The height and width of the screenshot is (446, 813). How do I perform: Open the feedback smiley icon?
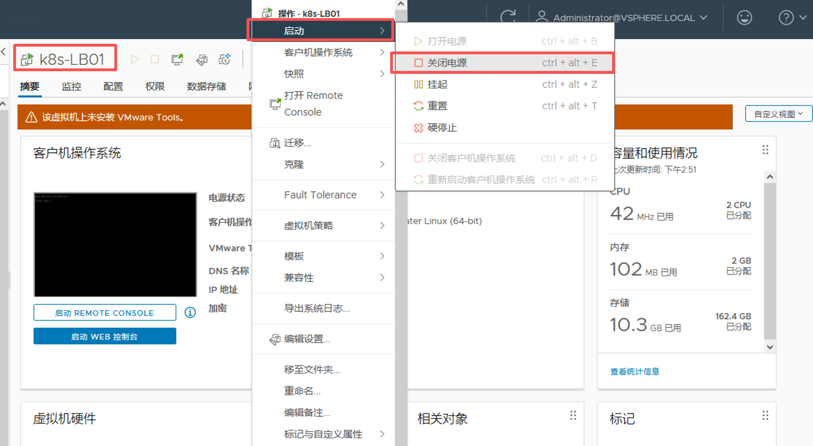pyautogui.click(x=744, y=17)
